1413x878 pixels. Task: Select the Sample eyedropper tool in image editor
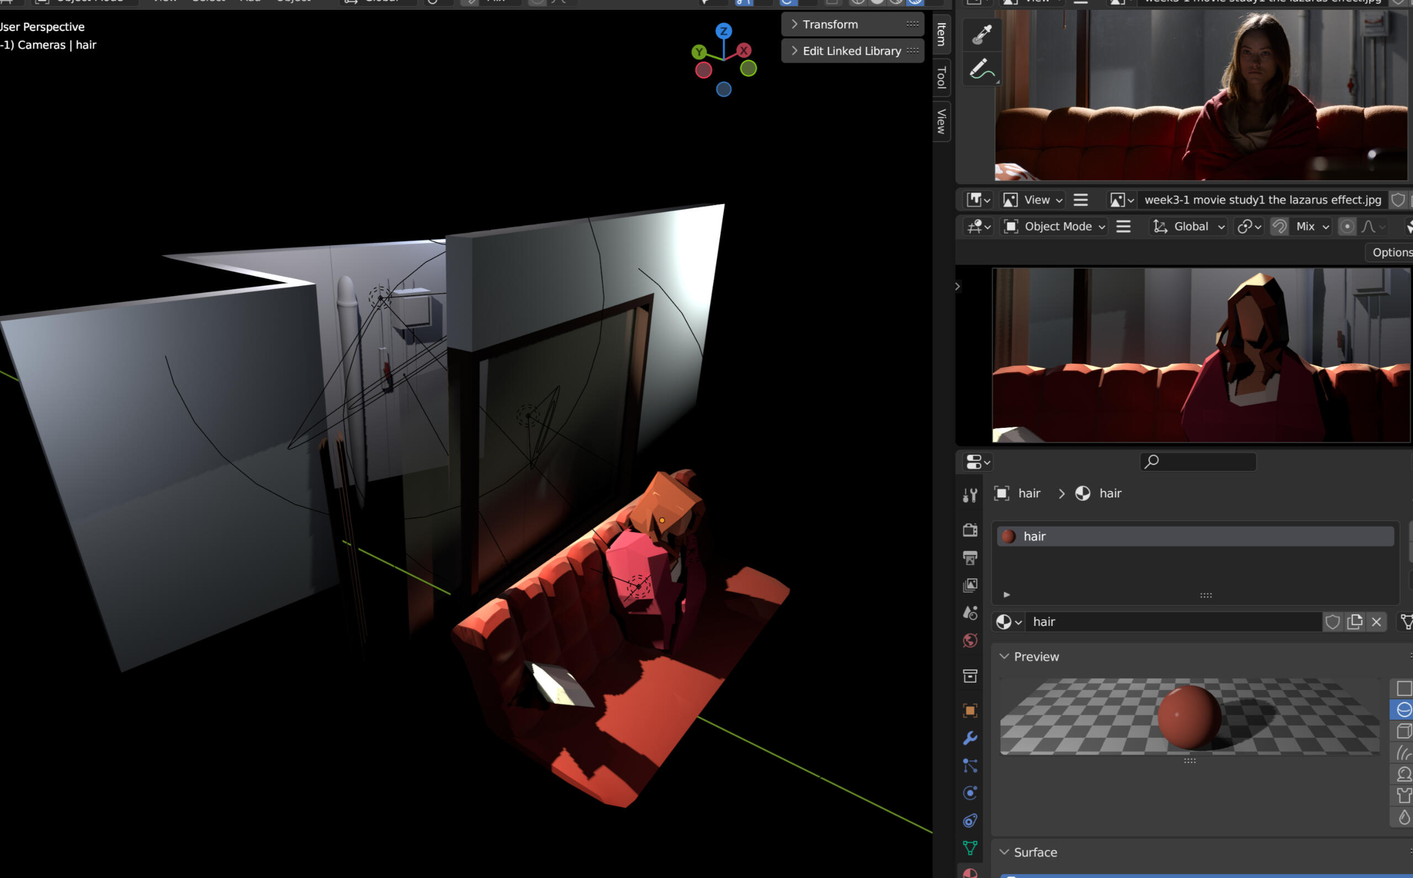tap(982, 35)
